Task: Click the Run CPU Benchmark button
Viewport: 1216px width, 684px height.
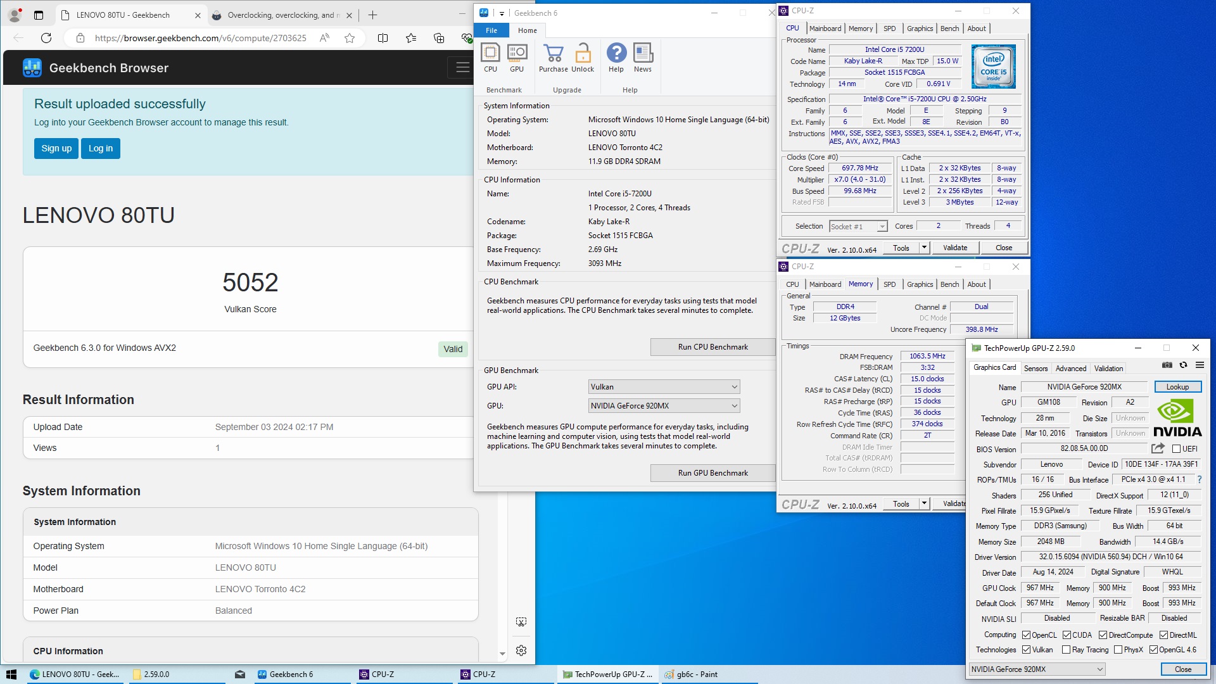Action: (x=712, y=347)
